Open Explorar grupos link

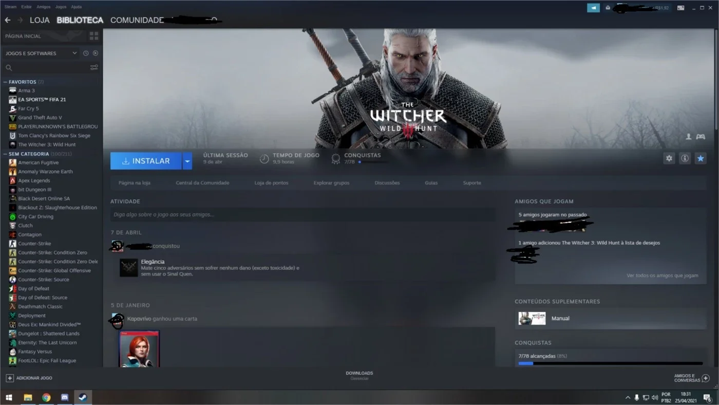coord(331,183)
